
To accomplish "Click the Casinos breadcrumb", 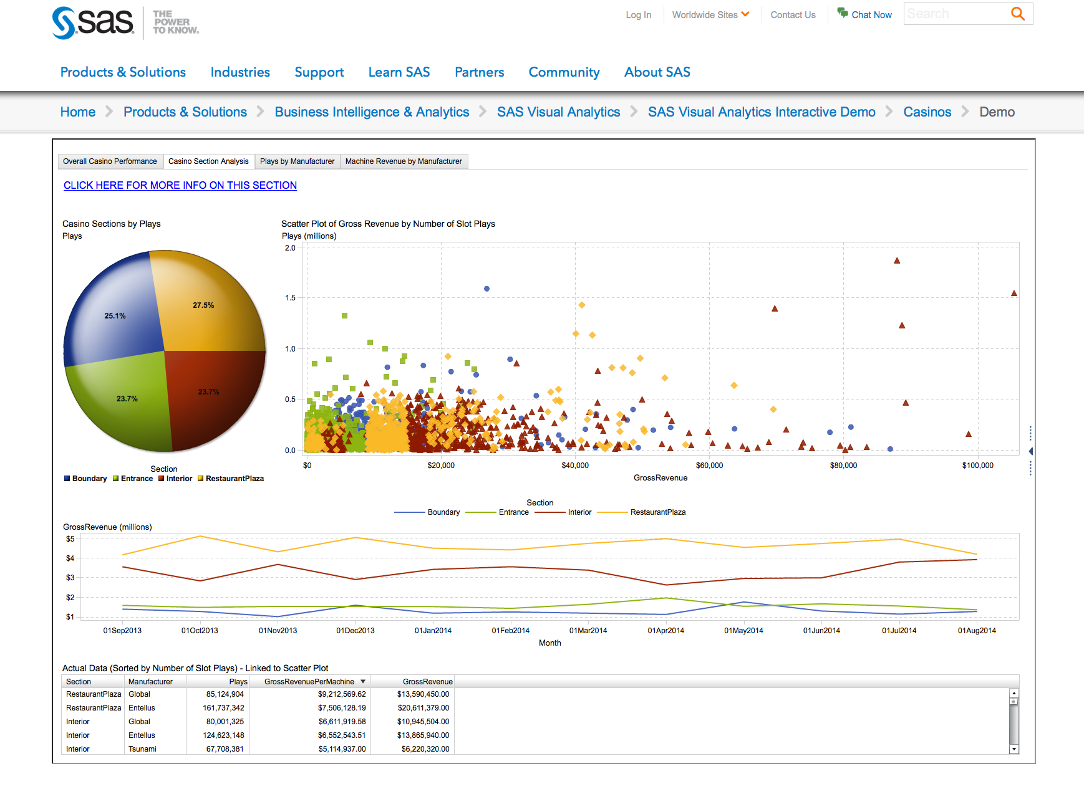I will (927, 112).
